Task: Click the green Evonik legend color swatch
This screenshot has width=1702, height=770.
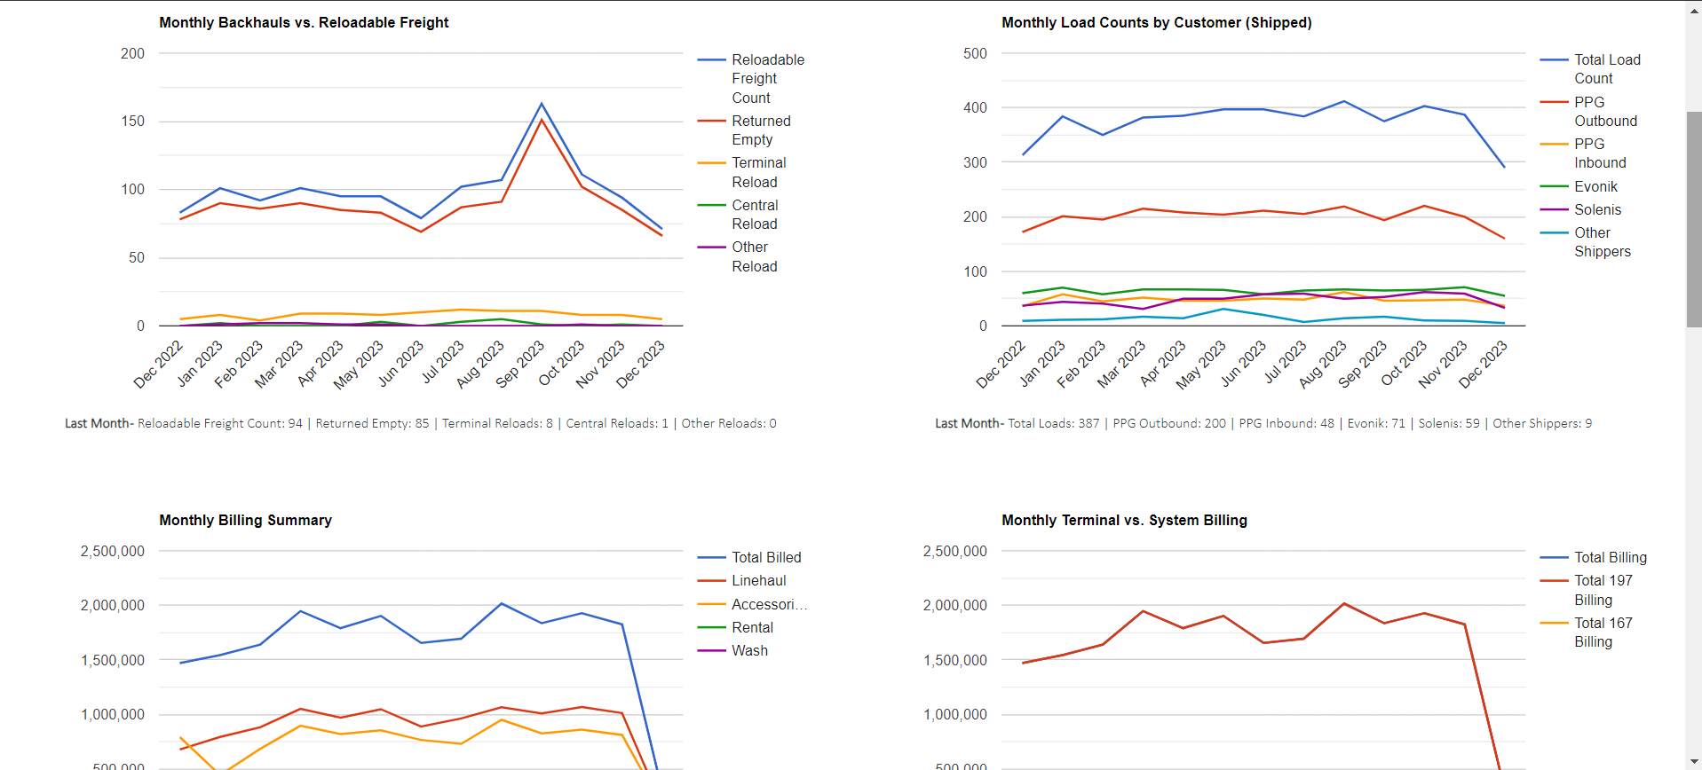Action: pos(1555,186)
